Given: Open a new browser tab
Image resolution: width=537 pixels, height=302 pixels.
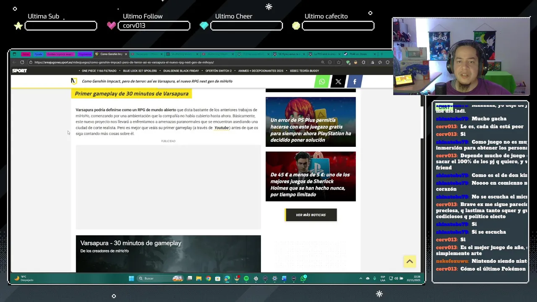Looking at the screenshot, I should 381,54.
